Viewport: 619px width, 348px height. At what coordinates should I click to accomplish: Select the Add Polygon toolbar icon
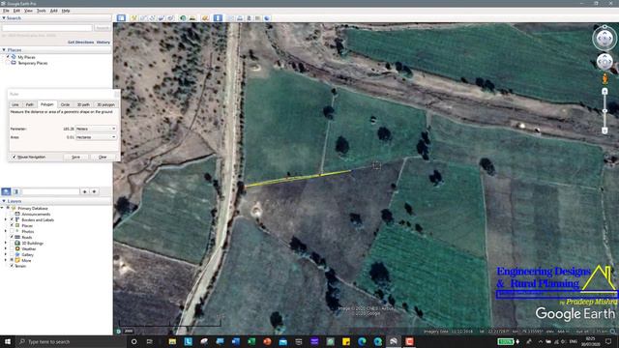coord(143,18)
